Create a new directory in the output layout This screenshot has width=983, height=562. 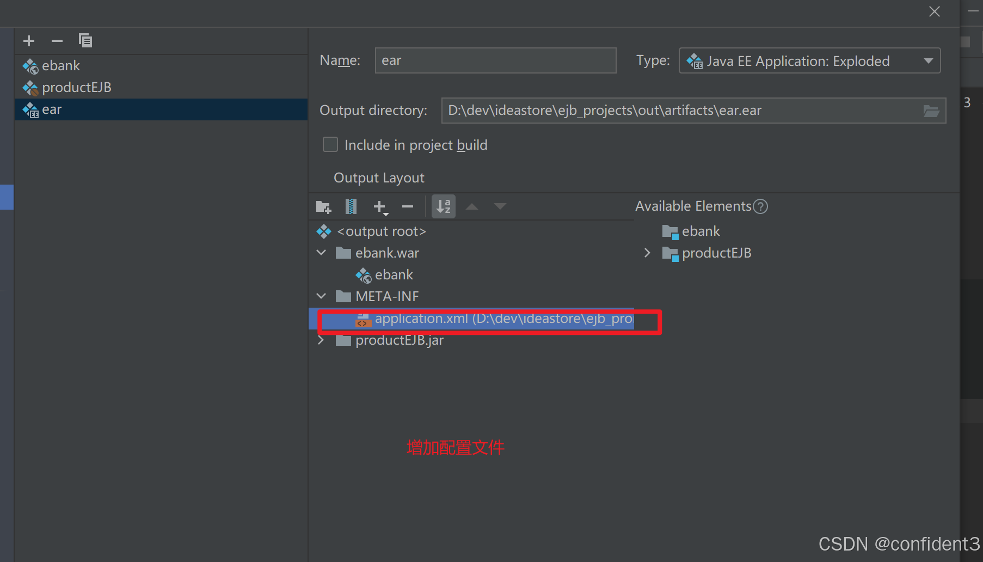(323, 207)
